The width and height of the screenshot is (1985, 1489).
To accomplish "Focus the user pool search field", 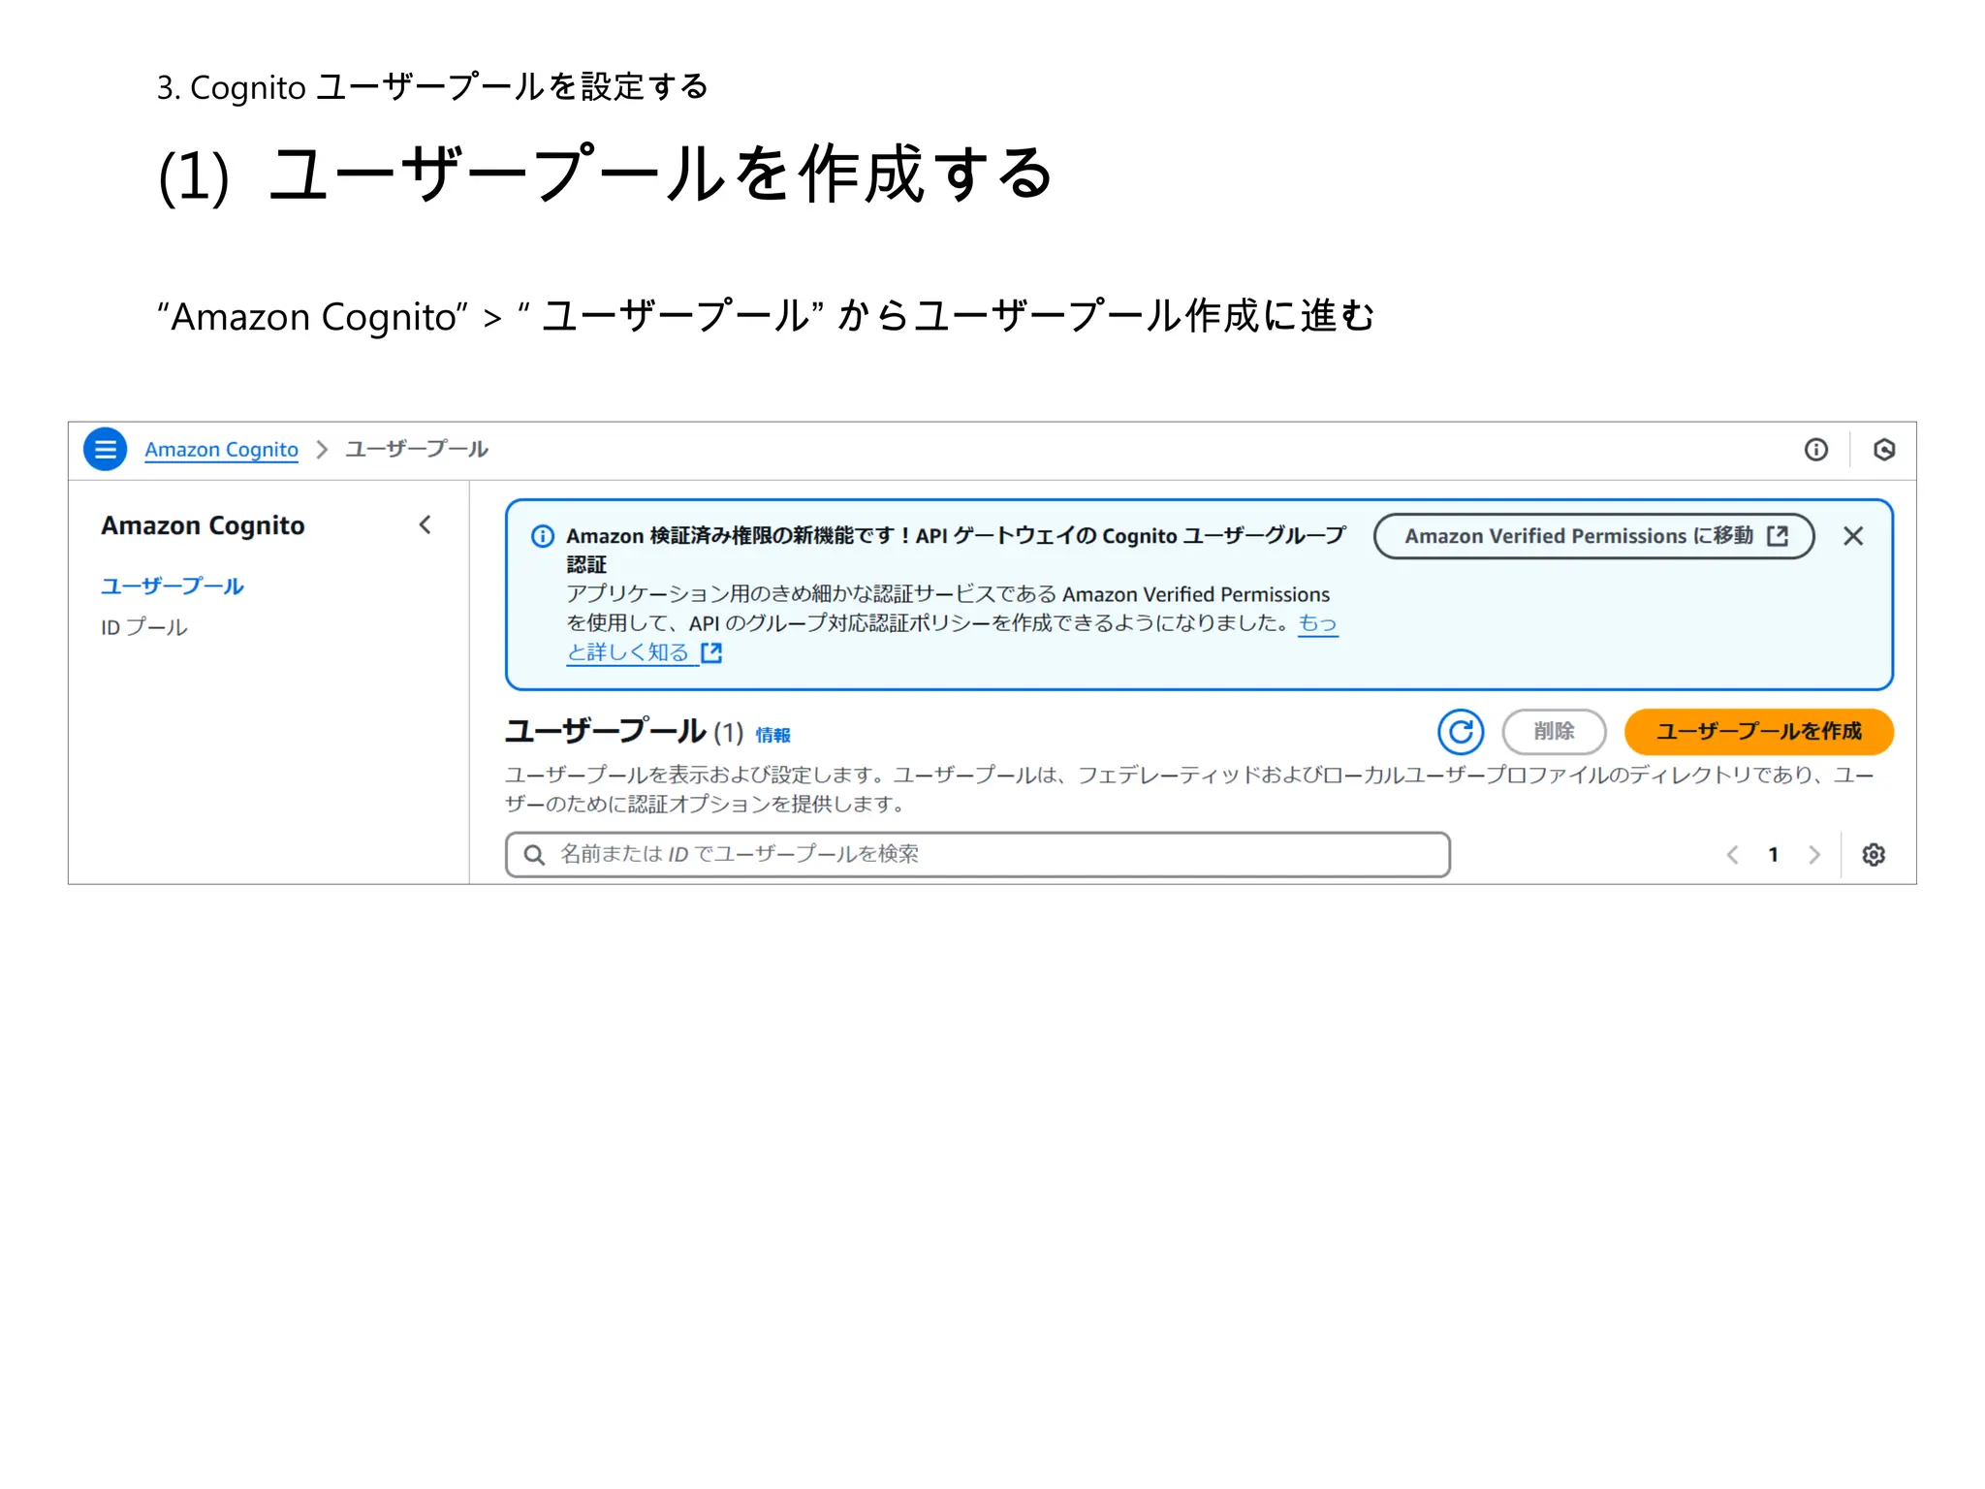I will point(977,854).
